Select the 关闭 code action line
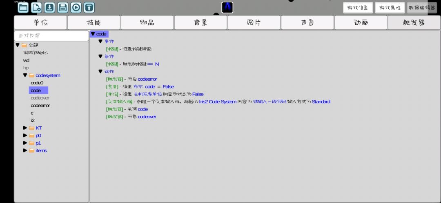Screen dimensions: 441x203 click(127, 109)
